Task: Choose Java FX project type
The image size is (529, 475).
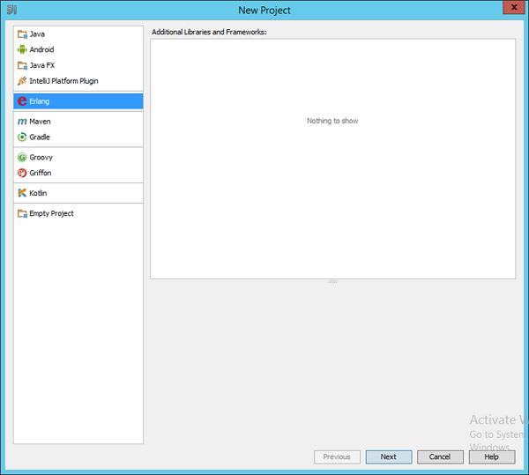Action: pyautogui.click(x=78, y=65)
